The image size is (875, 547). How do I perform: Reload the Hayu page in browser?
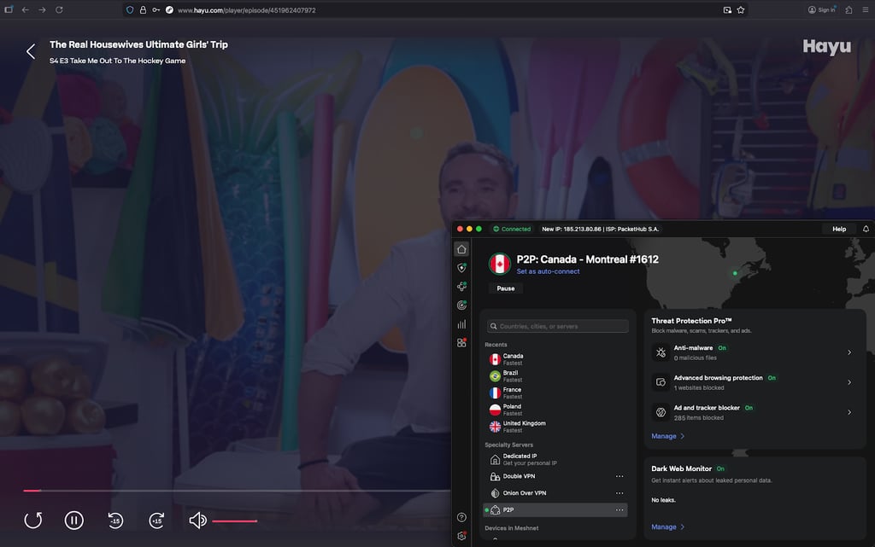59,10
